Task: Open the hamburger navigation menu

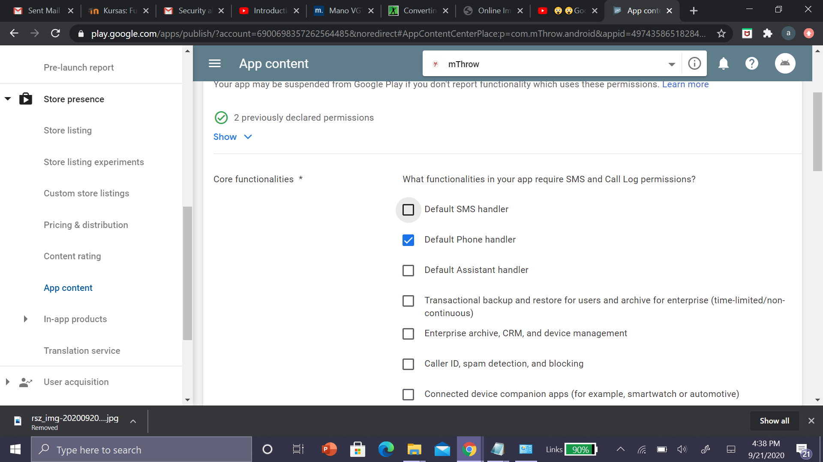Action: click(x=214, y=64)
